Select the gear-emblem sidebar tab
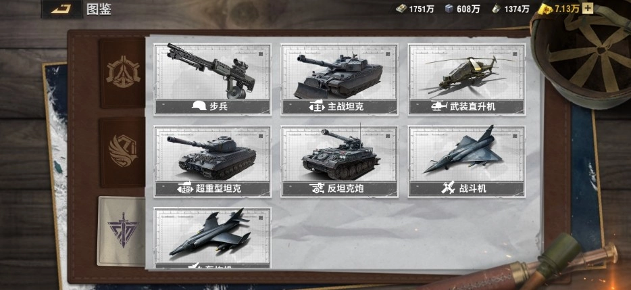Viewport: 631px width, 290px height. 123,73
